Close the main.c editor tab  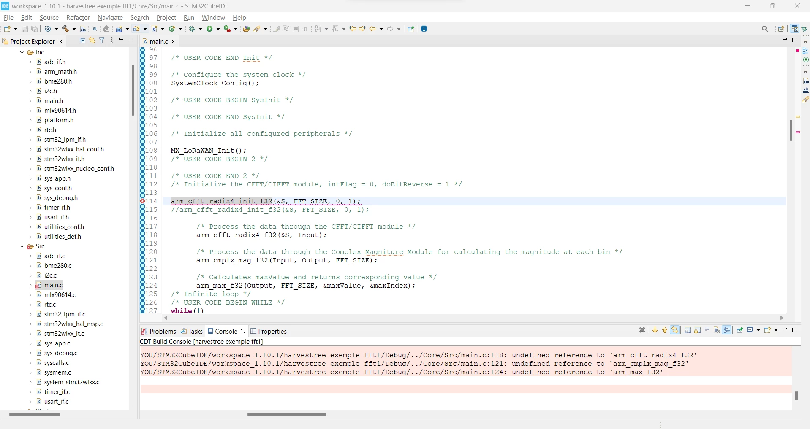[173, 41]
